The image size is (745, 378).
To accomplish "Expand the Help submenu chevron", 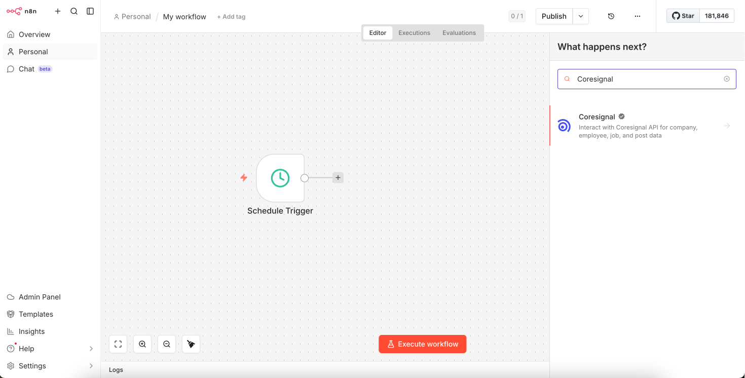I will [91, 349].
